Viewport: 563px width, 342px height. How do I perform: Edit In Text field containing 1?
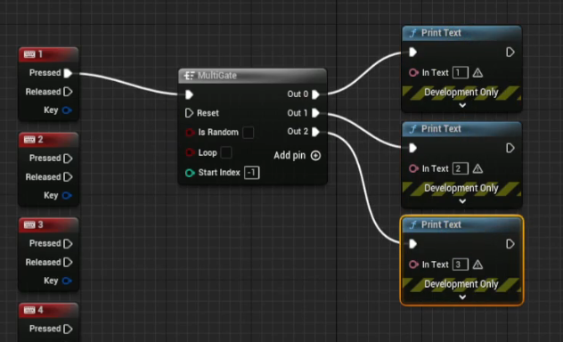(x=461, y=73)
